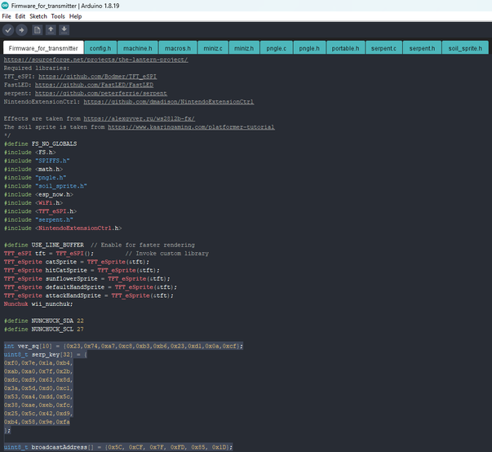Click the '0xf0,0x7e,0x1a,0xb4,' key row
492x452 pixels.
click(x=38, y=363)
